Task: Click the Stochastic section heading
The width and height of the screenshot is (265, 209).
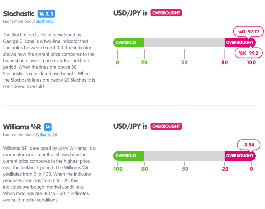Action: pyautogui.click(x=19, y=14)
